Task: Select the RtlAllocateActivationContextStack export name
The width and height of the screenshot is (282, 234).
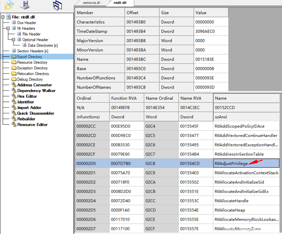Action: click(246, 173)
